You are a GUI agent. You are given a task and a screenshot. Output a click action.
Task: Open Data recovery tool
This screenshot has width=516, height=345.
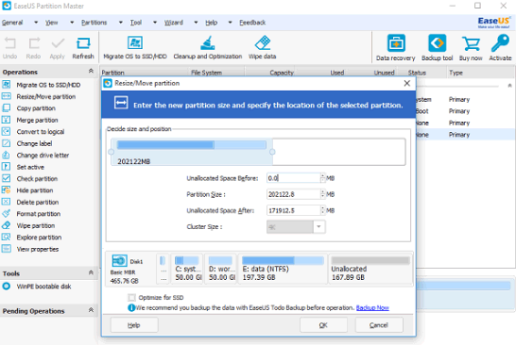396,48
